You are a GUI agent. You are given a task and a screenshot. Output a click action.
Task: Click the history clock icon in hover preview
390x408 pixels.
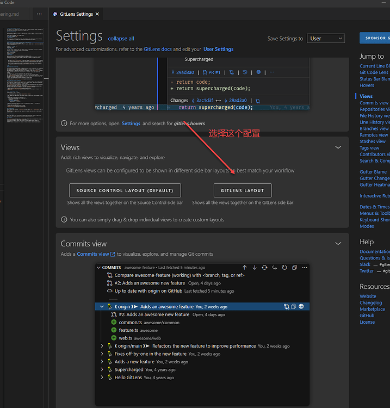pos(245,72)
